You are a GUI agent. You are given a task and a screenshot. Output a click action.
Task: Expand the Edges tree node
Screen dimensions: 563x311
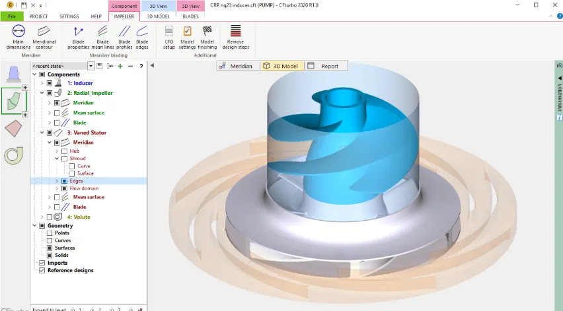pyautogui.click(x=57, y=181)
